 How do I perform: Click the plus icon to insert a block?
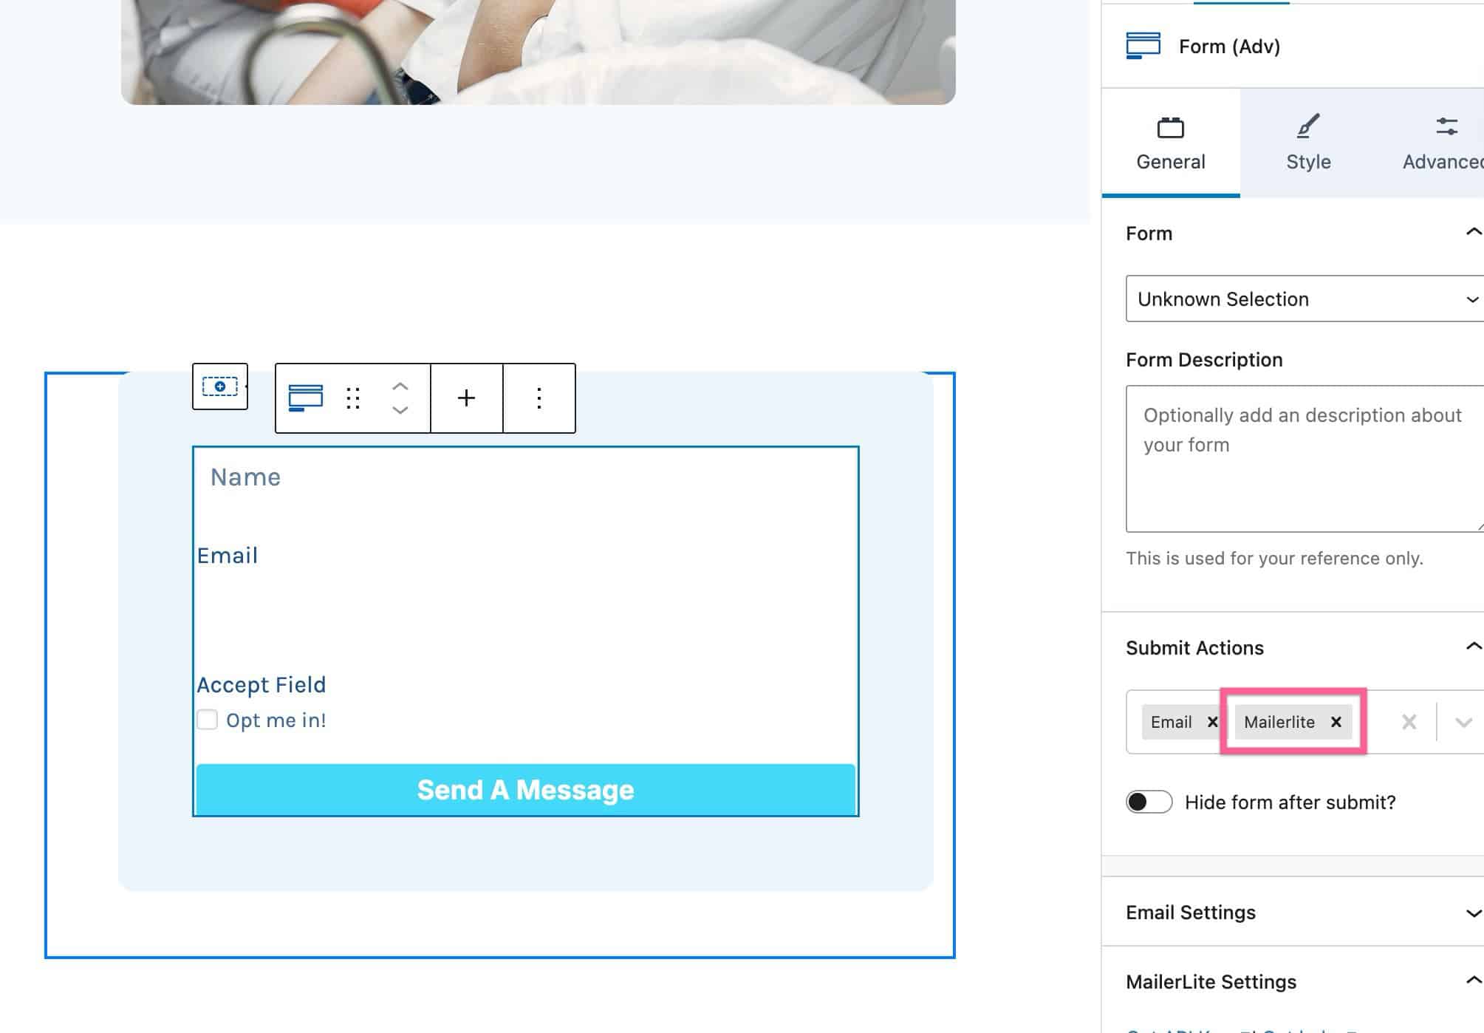click(465, 398)
